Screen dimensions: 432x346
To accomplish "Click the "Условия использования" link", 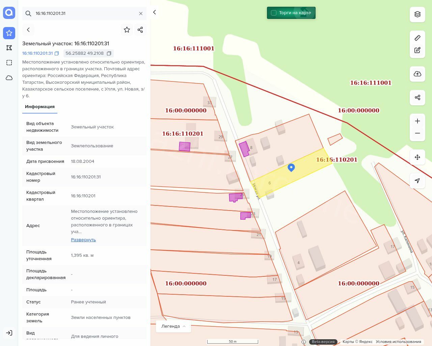I will click(x=398, y=342).
